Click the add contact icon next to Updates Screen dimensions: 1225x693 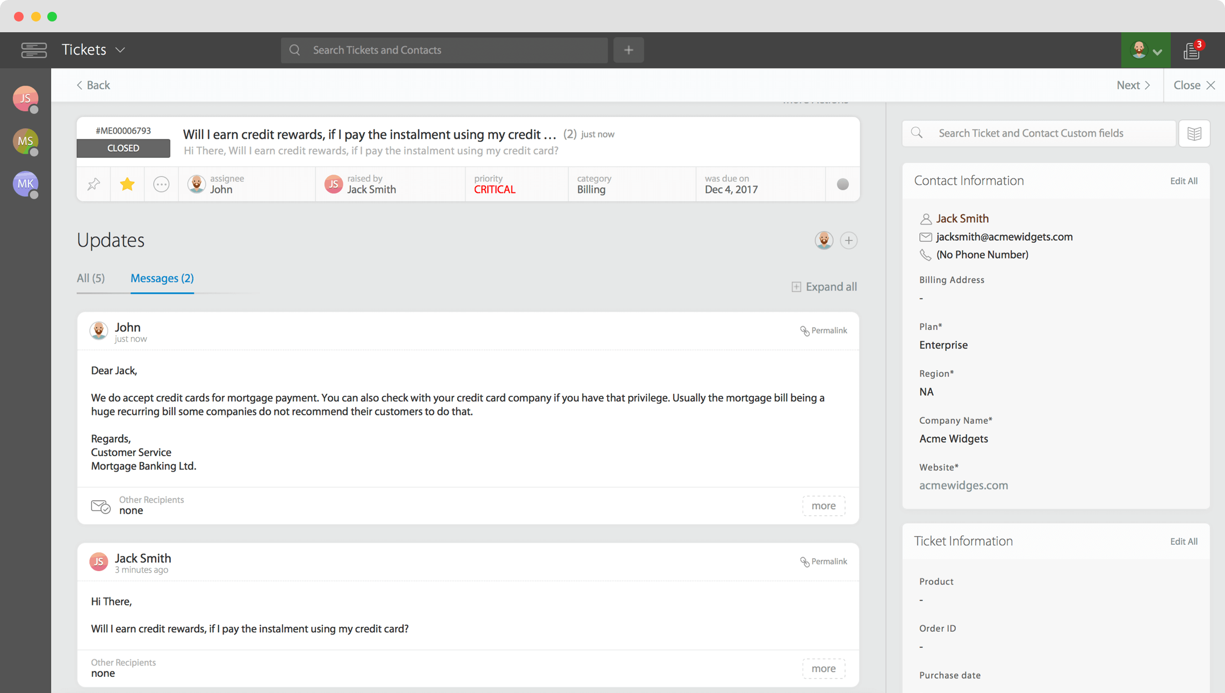(x=848, y=240)
